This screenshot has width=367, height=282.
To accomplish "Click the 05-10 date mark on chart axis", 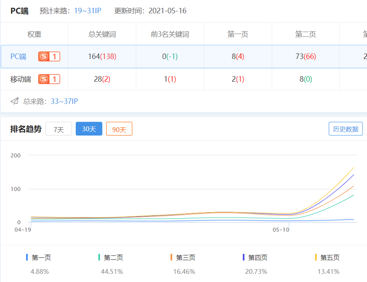I will click(x=281, y=229).
